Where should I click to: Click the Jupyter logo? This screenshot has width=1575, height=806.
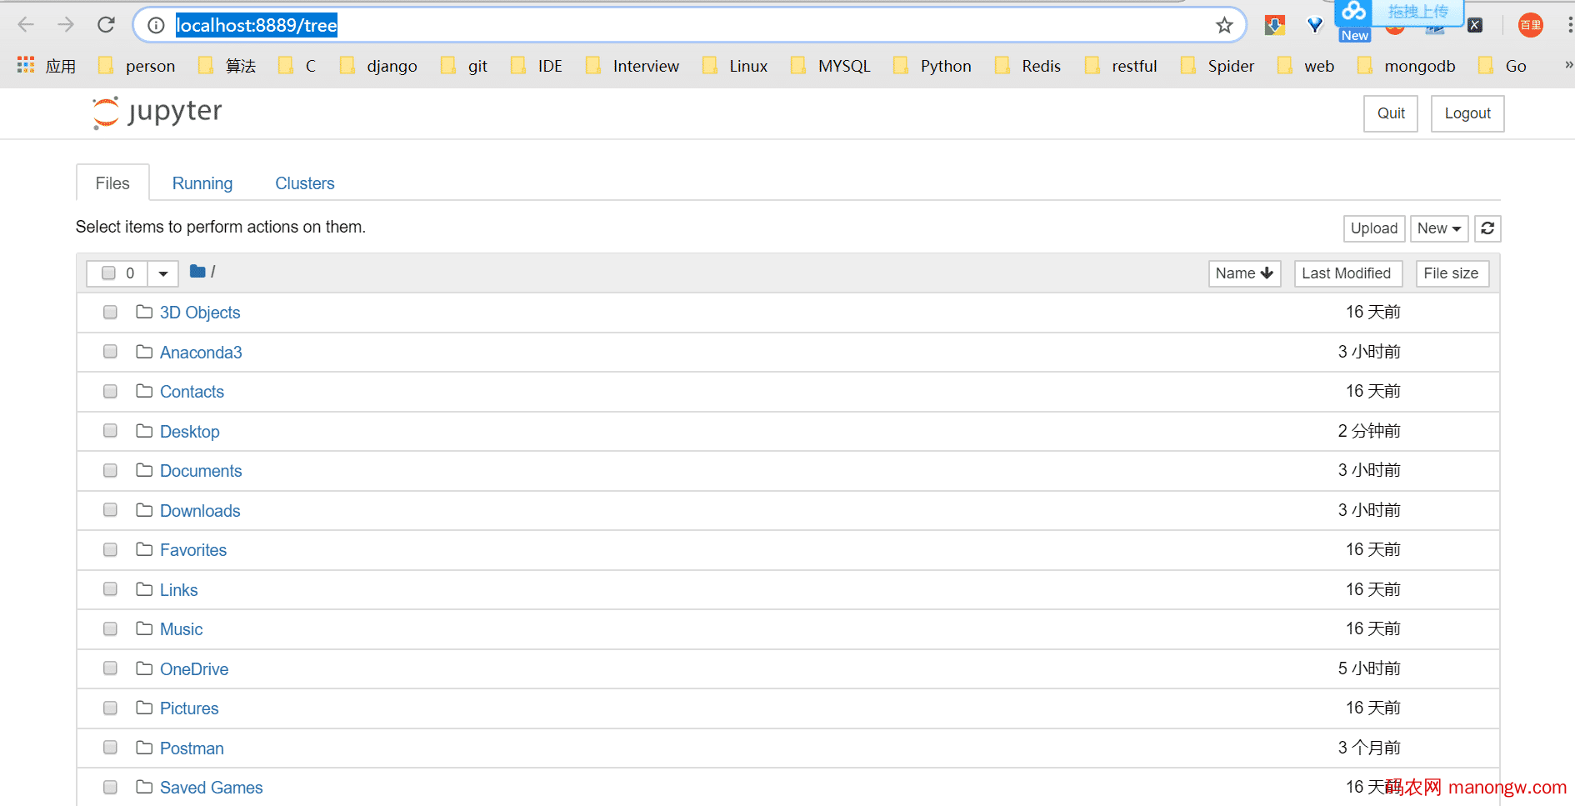[157, 113]
